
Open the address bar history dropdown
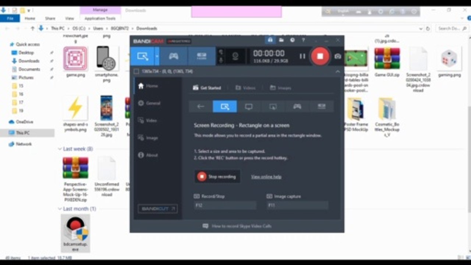pyautogui.click(x=421, y=28)
